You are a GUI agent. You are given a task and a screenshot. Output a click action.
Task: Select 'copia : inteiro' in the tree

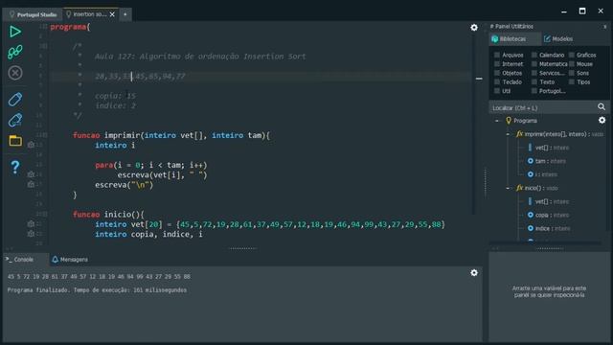pos(548,215)
